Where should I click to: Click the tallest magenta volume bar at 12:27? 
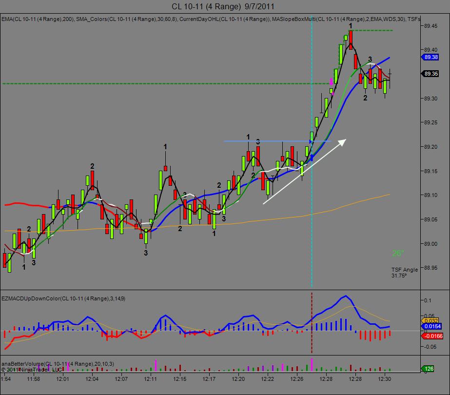312,365
